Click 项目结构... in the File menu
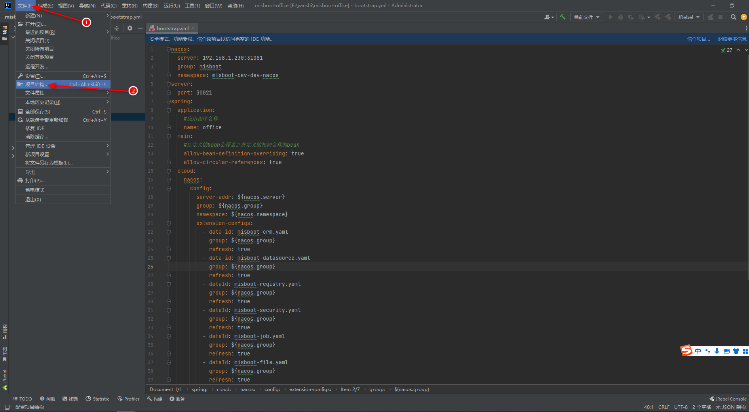 (x=63, y=84)
